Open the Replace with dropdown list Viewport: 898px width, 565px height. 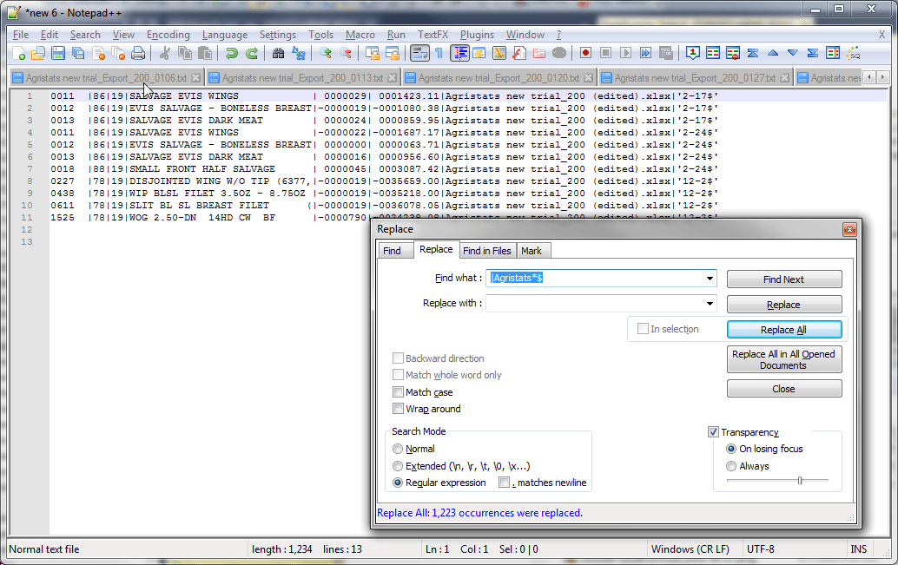click(x=710, y=304)
